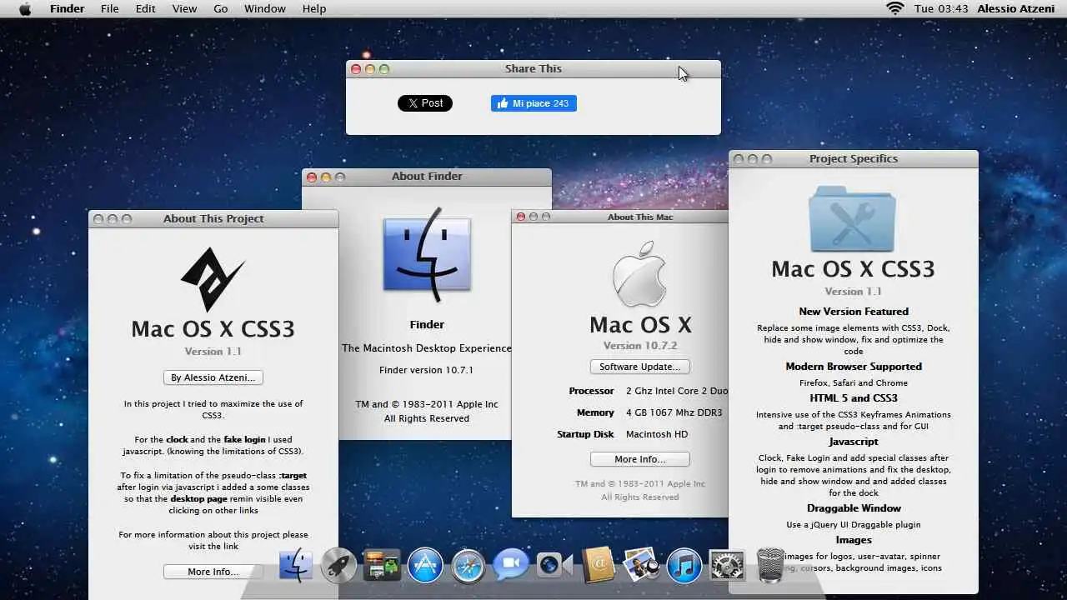The width and height of the screenshot is (1067, 600).
Task: Click Firefox, Safari and Chrome text
Action: tap(854, 383)
